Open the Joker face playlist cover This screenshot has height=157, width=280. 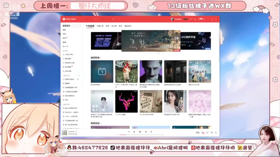[151, 72]
